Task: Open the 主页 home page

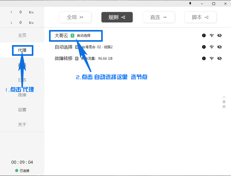Action: coord(22,35)
